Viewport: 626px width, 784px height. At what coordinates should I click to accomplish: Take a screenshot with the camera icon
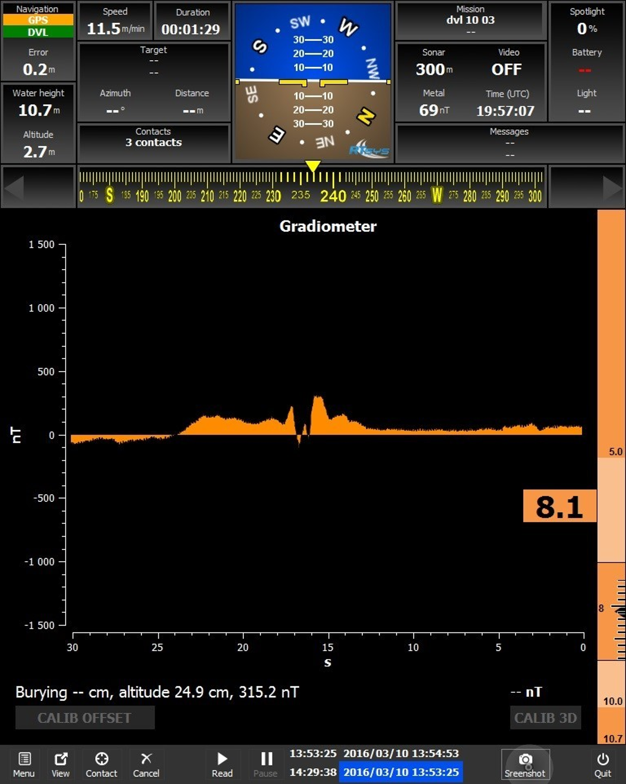[x=525, y=764]
